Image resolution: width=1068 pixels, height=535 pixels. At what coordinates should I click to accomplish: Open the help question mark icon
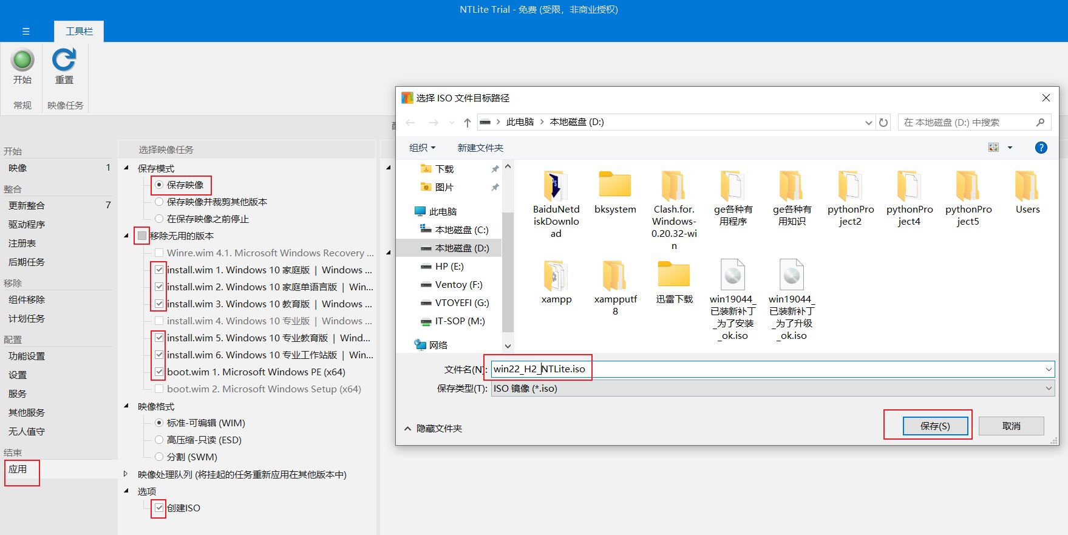[1041, 148]
